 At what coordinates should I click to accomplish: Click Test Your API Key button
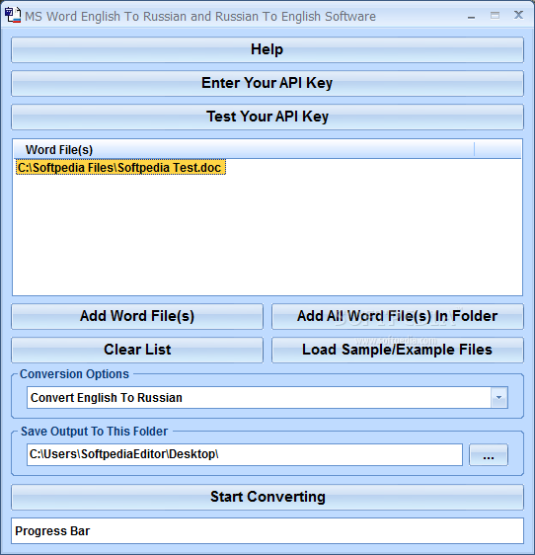pos(267,117)
